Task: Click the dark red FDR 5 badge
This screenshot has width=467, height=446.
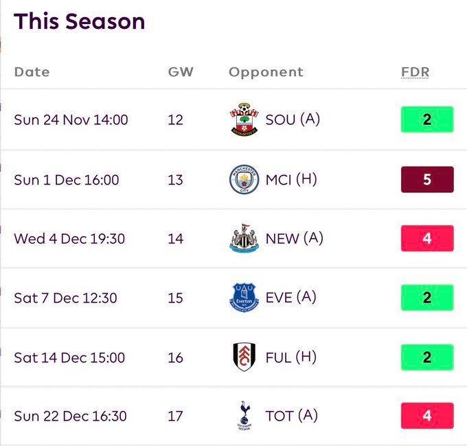Action: (x=427, y=180)
